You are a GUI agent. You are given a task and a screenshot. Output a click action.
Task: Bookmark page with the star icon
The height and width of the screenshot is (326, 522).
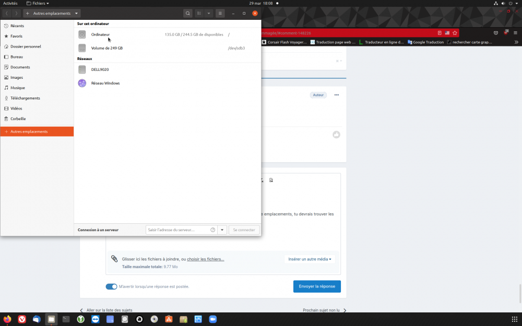455,33
